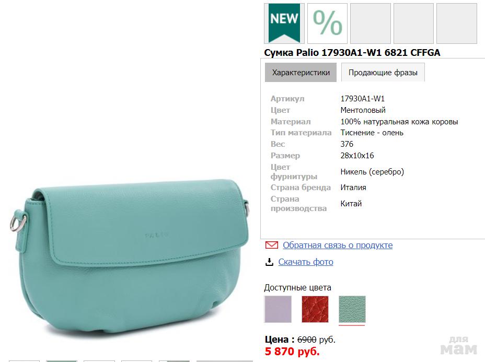The image size is (485, 362).
Task: Click the download arrow icon
Action: point(270,262)
